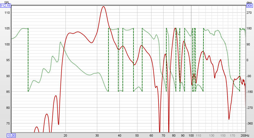
Task: Click the deg axis title
Action: coord(249,3)
